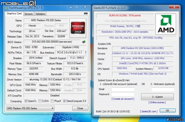Click the Bus Interface question mark
The width and height of the screenshot is (185, 122).
(x=86, y=52)
